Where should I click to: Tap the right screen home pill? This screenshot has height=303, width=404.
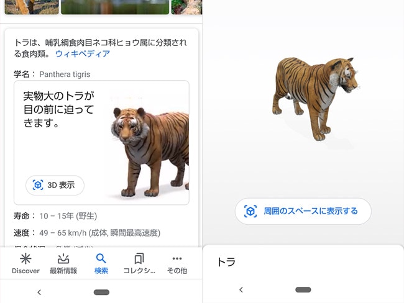pos(303,289)
